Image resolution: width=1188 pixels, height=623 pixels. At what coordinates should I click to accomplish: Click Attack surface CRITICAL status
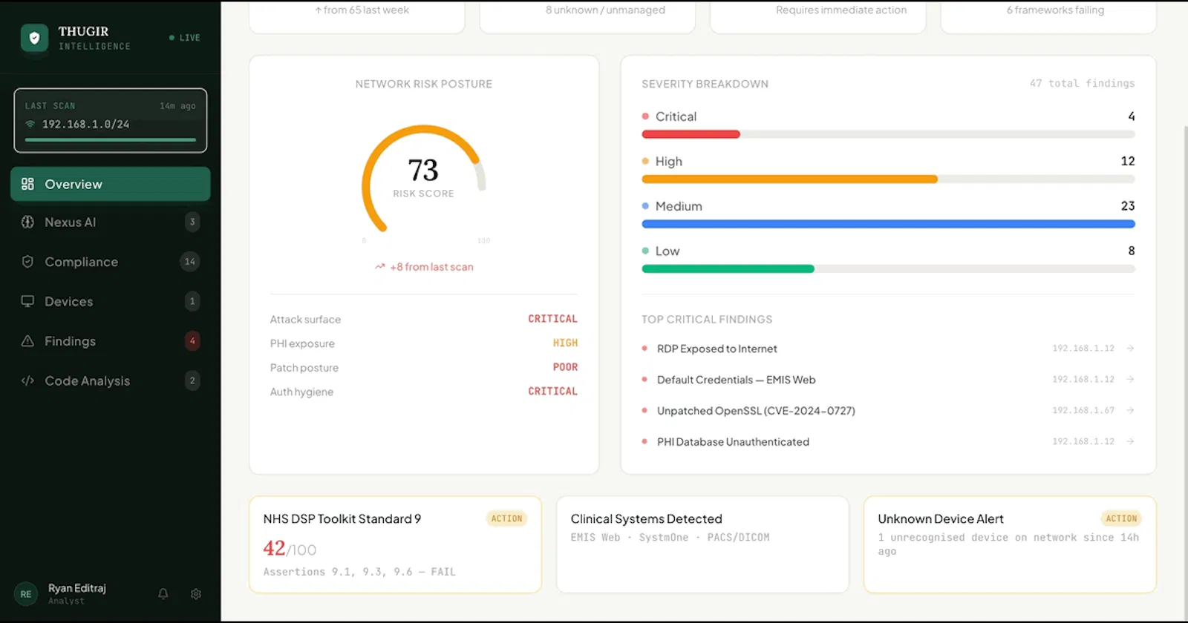(x=552, y=319)
